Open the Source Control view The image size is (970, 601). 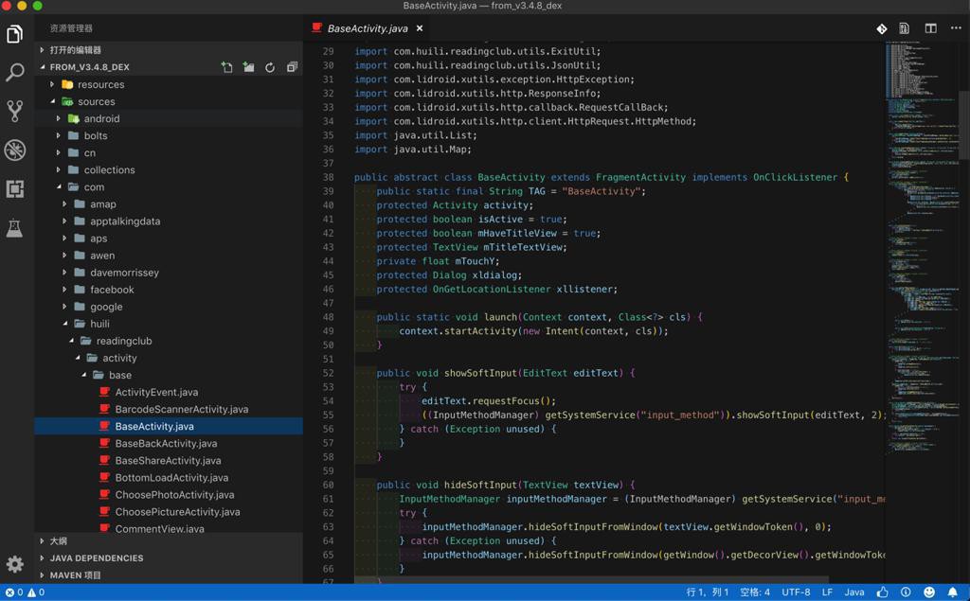[x=15, y=111]
